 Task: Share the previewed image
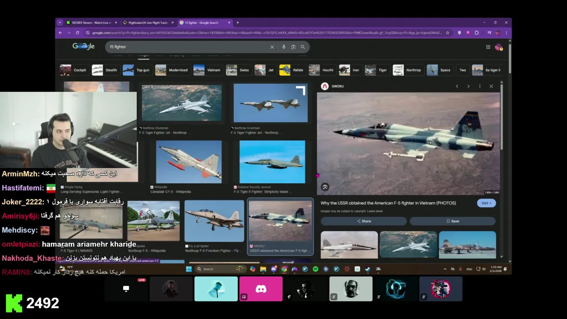click(364, 221)
